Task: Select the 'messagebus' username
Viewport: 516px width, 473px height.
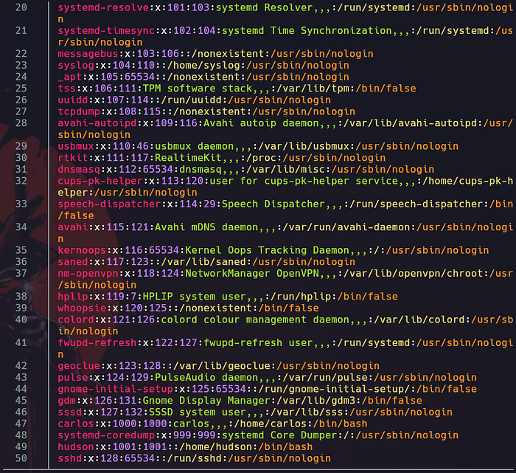Action: point(88,54)
